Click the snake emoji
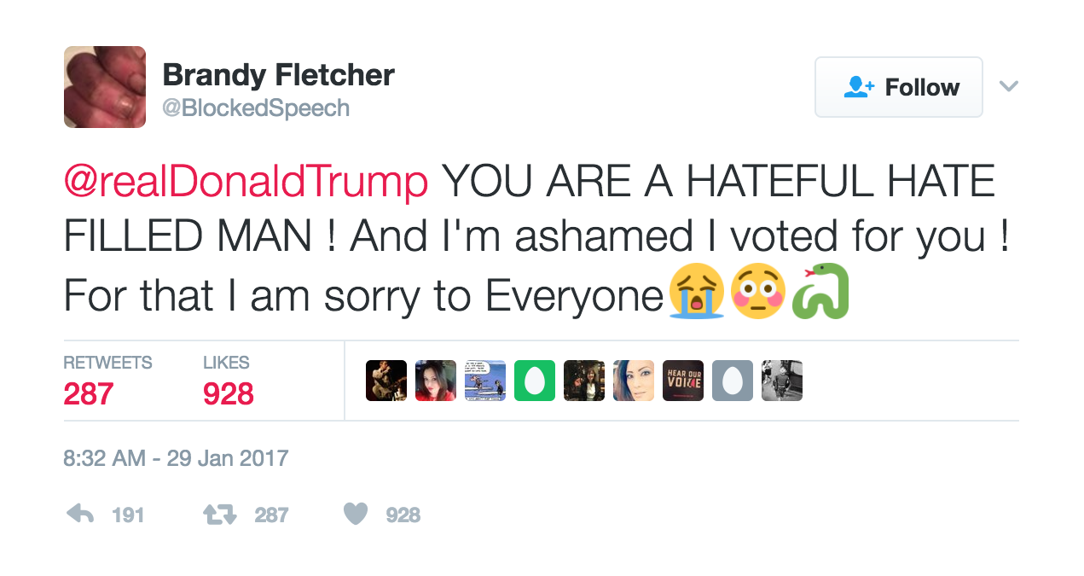 coord(819,292)
